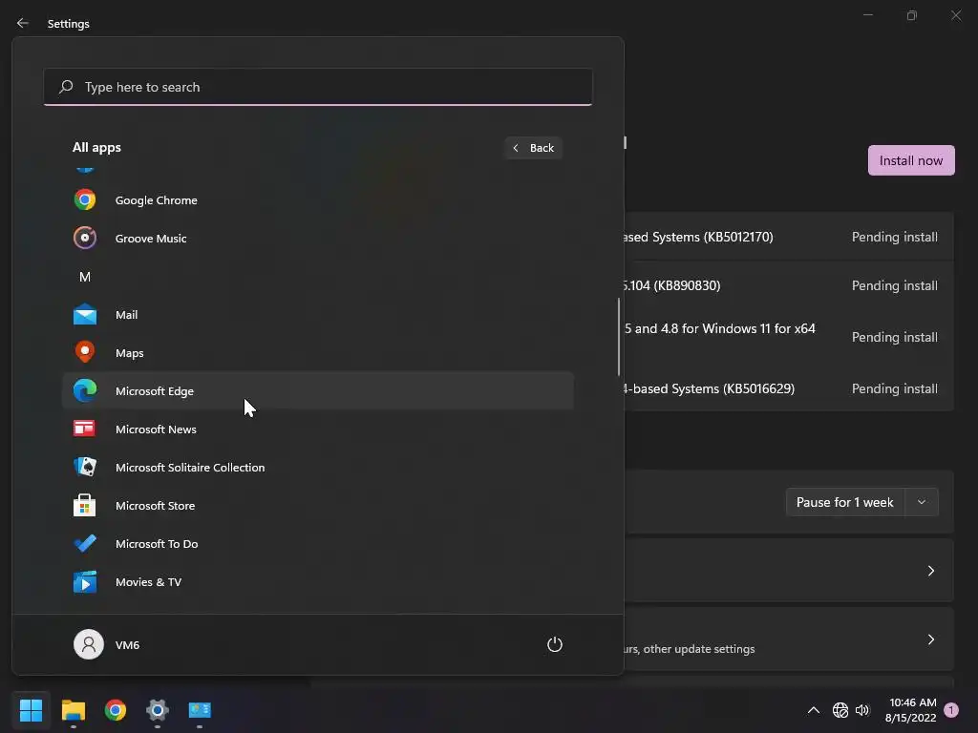Open Chrome from the taskbar
This screenshot has height=733, width=978.
[x=116, y=710]
